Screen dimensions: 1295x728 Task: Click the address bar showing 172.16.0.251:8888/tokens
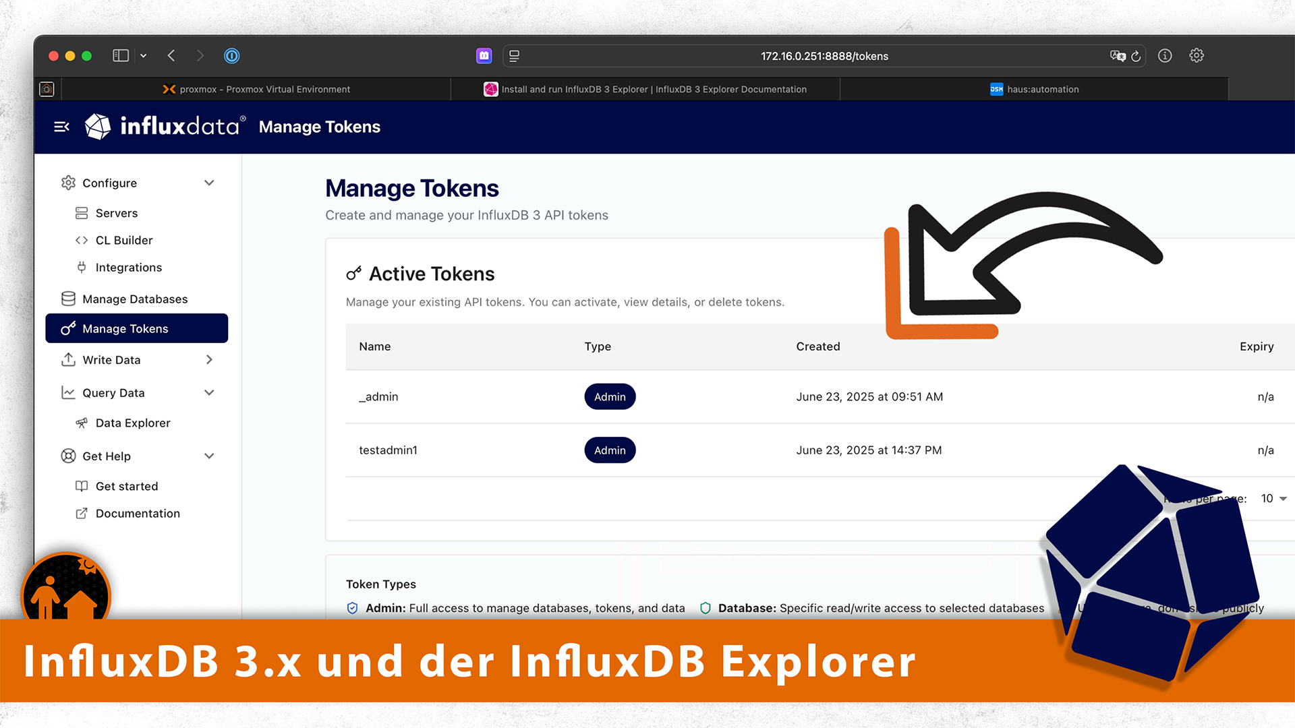point(824,56)
